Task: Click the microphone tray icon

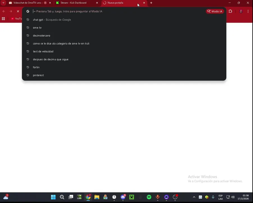Action: [x=213, y=197]
